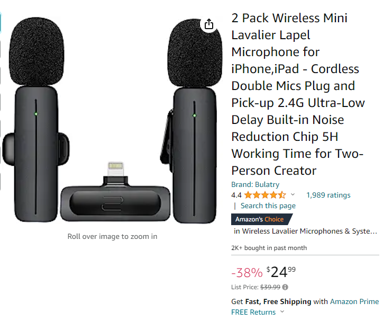
Task: Click the orange star rating icons
Action: coord(265,195)
